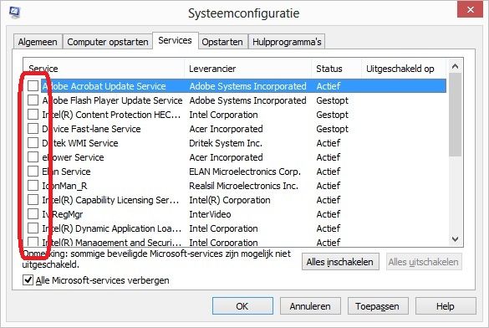Enable the Adobe Flash Player Update Service checkbox

click(33, 100)
